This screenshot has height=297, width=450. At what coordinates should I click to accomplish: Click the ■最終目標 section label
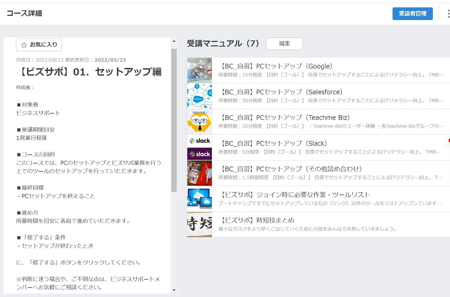coord(30,188)
